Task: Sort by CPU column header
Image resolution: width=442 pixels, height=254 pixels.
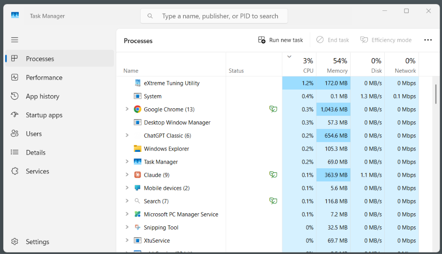Action: coord(299,65)
